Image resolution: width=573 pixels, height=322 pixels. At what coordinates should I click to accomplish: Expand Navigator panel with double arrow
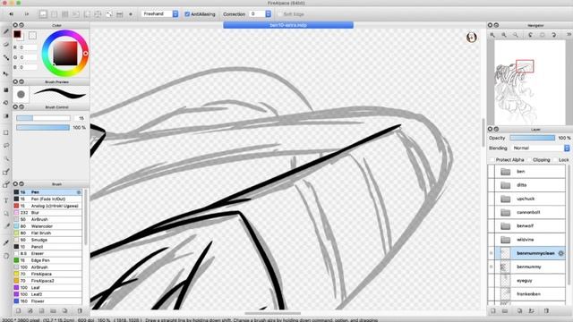[x=569, y=34]
